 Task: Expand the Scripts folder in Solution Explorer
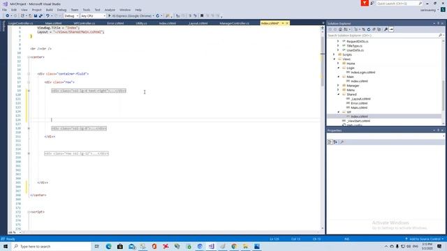335,54
